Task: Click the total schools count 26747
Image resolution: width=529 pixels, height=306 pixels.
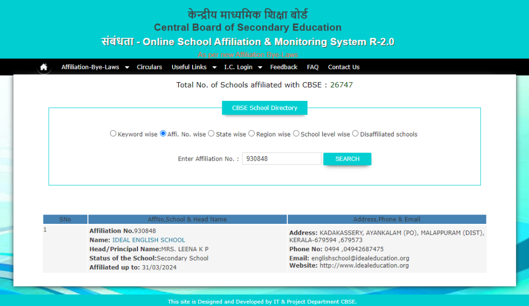Action: [341, 85]
